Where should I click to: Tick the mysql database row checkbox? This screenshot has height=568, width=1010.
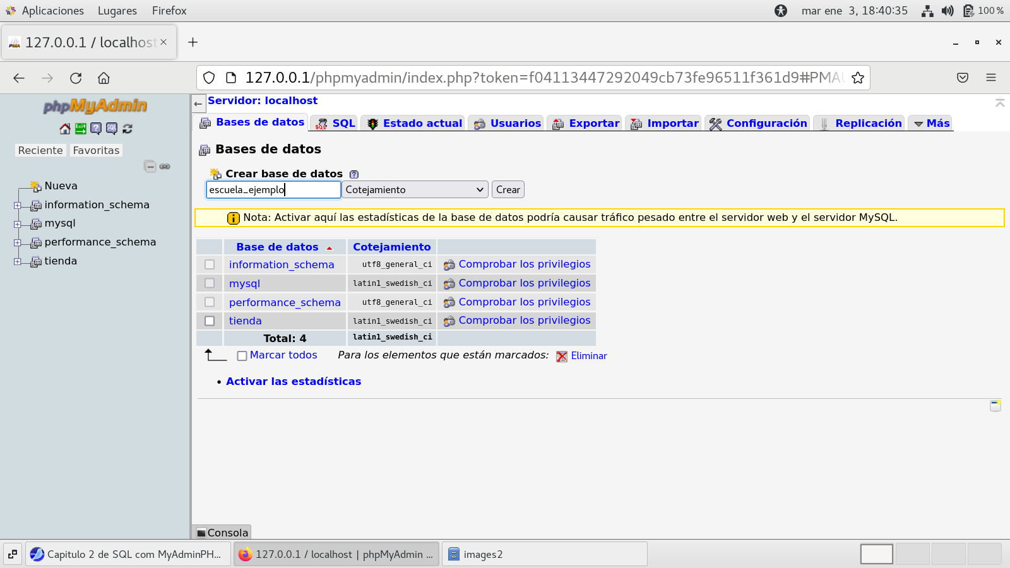210,283
